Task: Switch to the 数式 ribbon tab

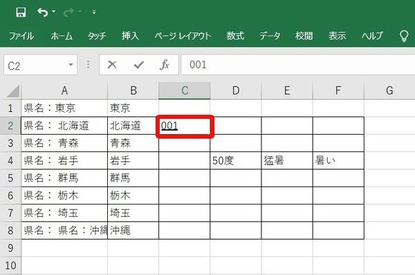Action: click(235, 35)
